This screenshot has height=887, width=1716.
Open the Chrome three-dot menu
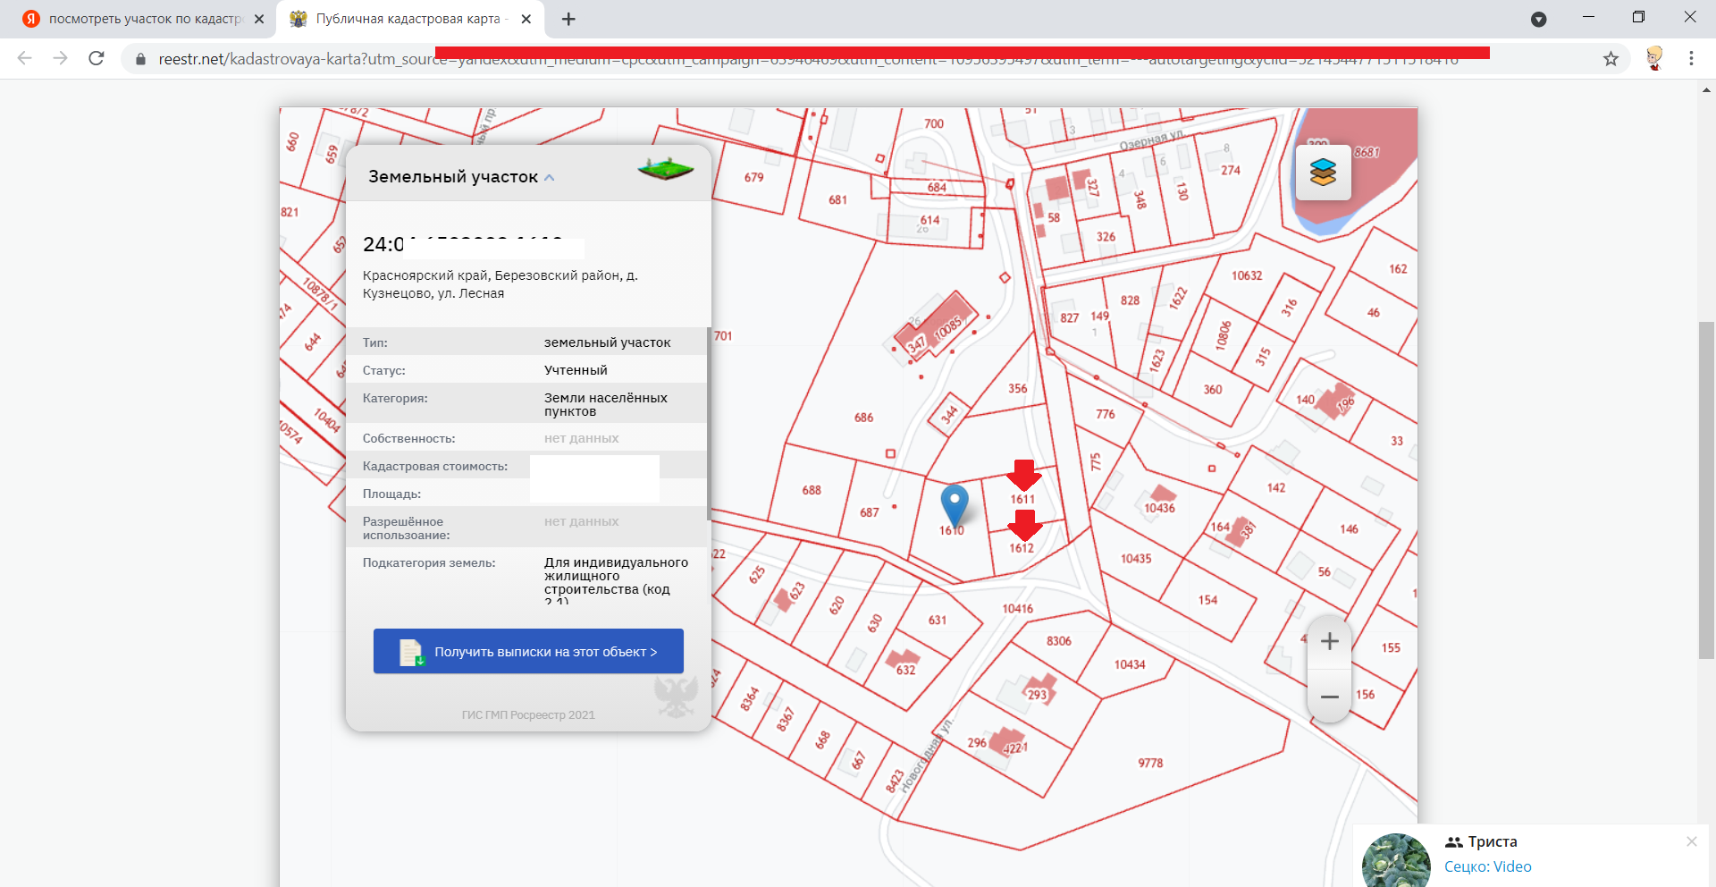tap(1691, 59)
